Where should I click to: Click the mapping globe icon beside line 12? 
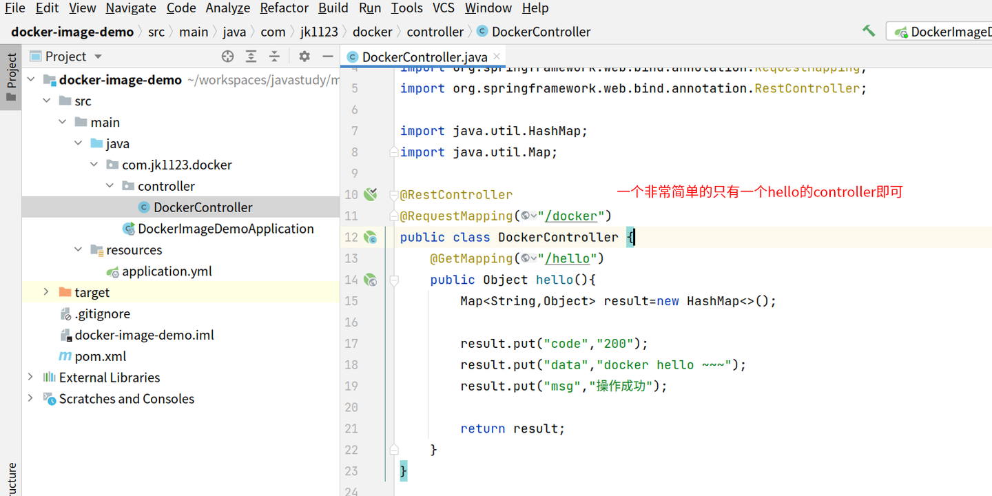click(x=371, y=236)
